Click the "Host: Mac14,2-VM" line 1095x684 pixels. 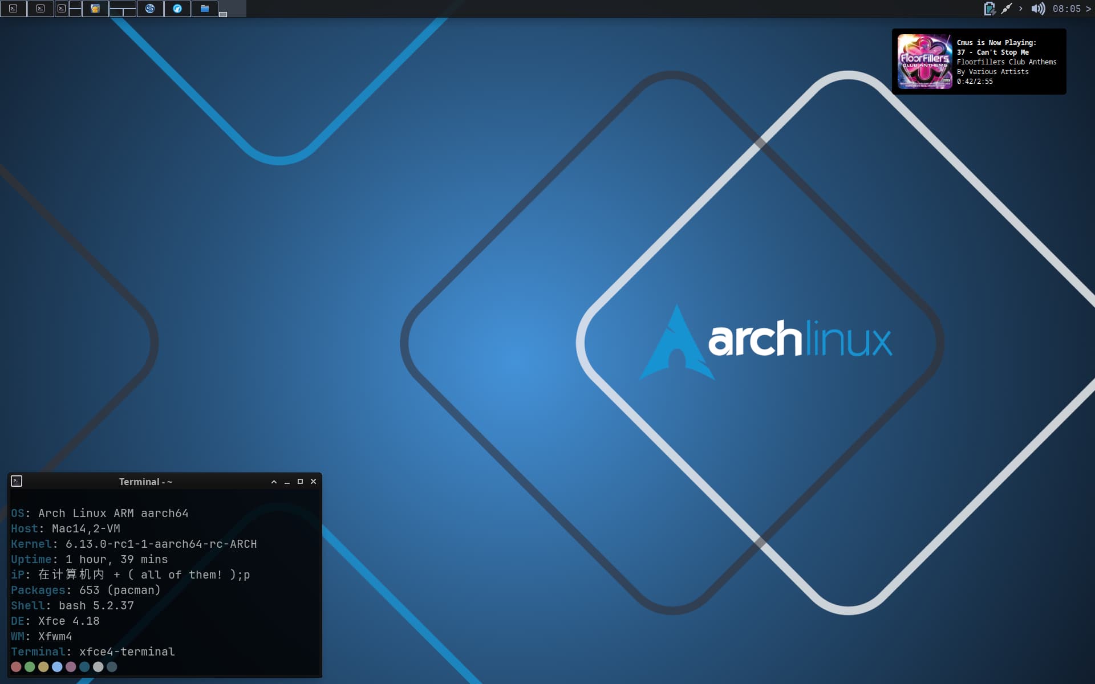click(x=66, y=528)
